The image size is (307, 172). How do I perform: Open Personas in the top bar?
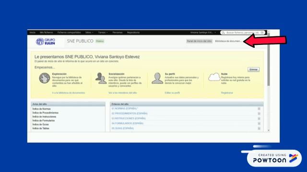[x=118, y=32]
